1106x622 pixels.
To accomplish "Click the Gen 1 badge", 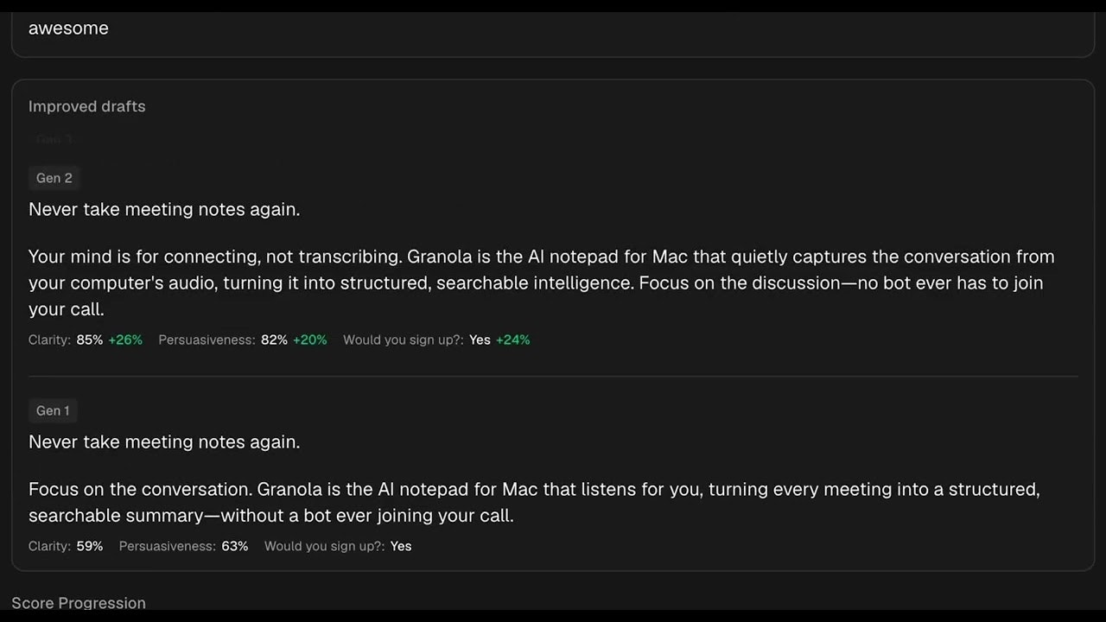I will 53,410.
